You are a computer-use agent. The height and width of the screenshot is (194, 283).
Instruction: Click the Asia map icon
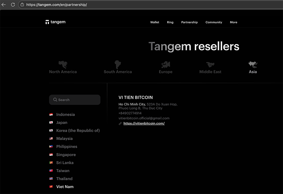click(253, 64)
